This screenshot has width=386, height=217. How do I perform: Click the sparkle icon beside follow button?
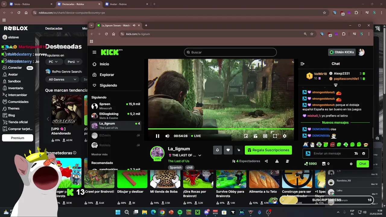(x=239, y=150)
